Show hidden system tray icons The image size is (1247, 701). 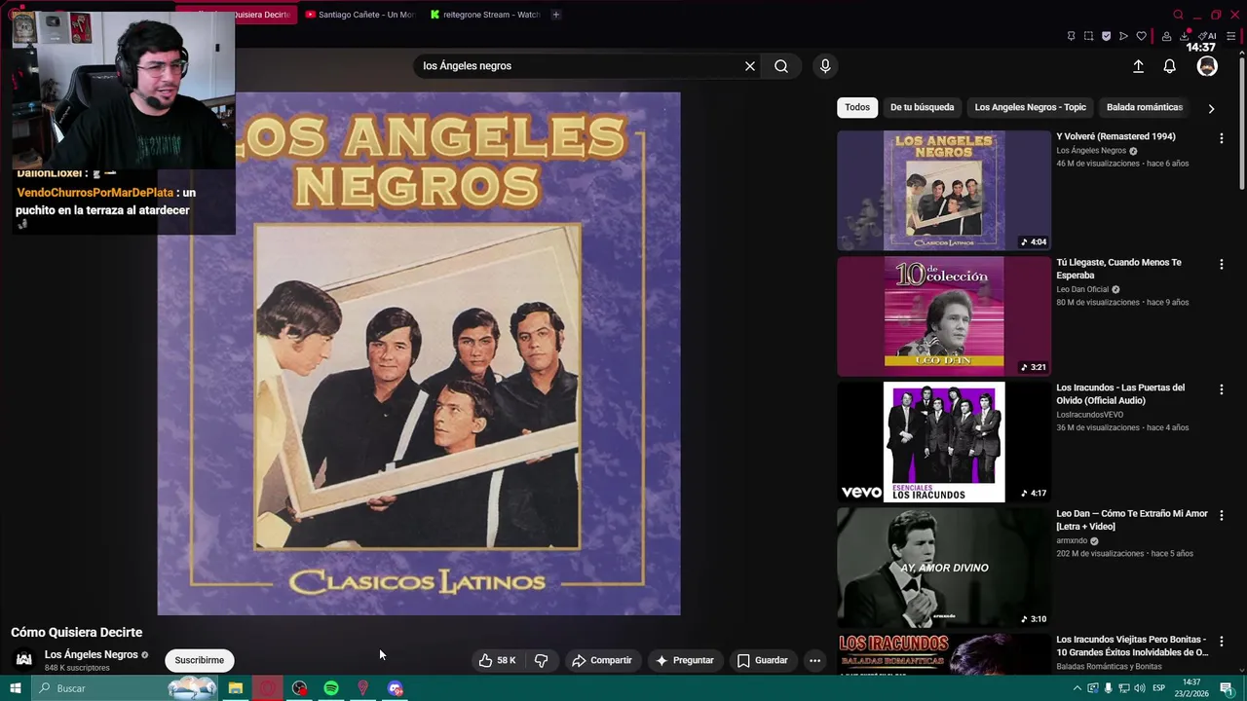tap(1077, 688)
